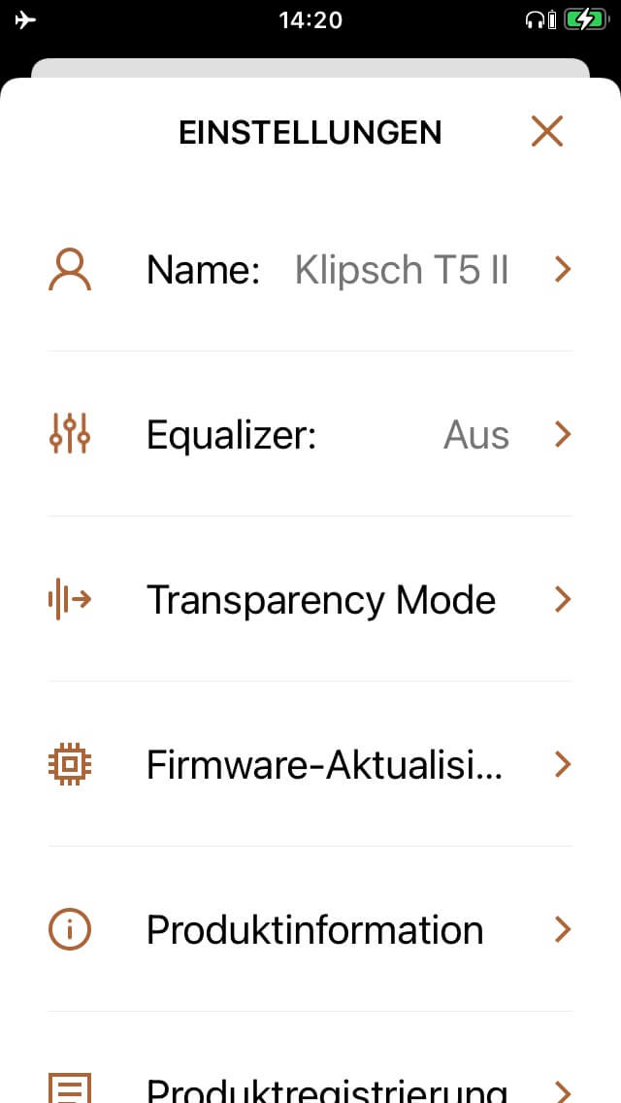
Task: Tap the firmware chip icon
Action: [70, 765]
